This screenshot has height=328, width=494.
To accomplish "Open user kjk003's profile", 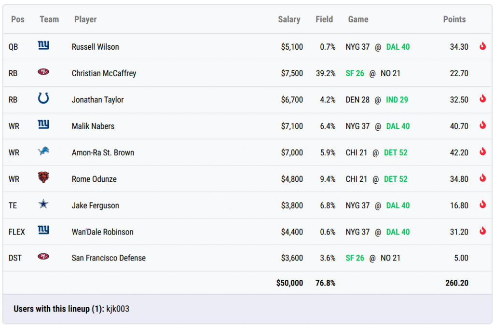I will (118, 309).
